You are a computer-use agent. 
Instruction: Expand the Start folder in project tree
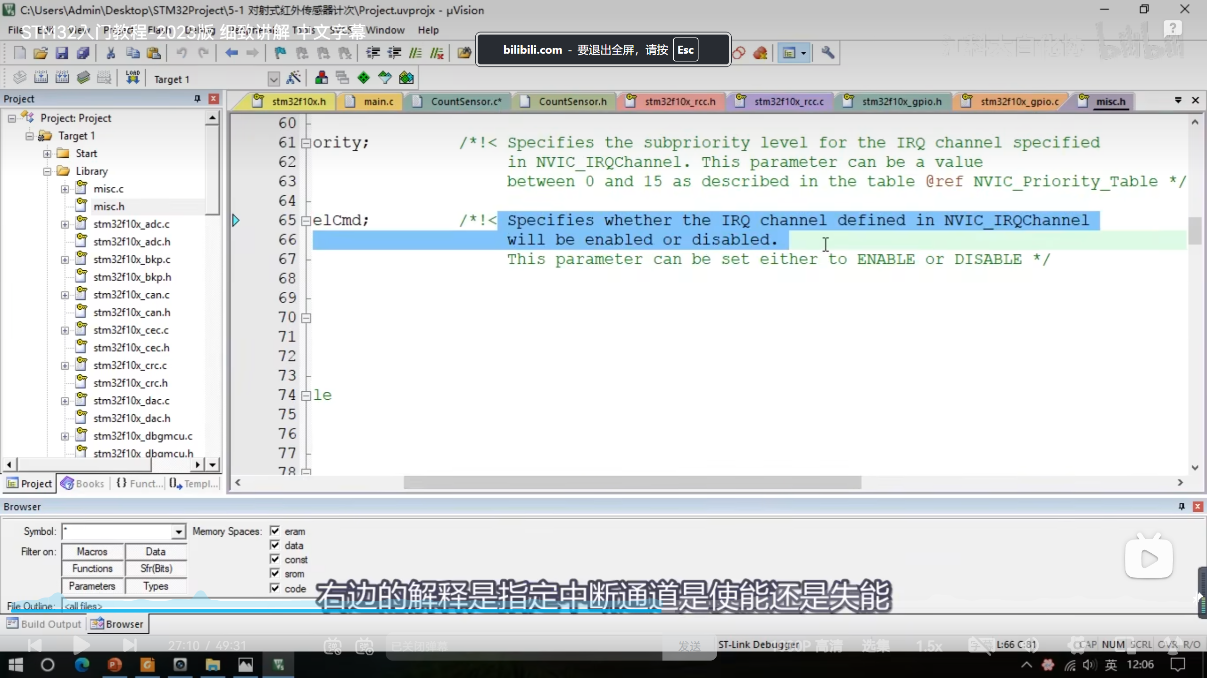pos(47,153)
